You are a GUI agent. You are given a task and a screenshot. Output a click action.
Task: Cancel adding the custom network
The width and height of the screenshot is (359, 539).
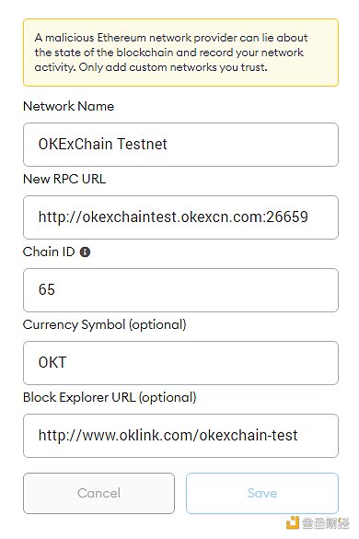click(x=98, y=493)
